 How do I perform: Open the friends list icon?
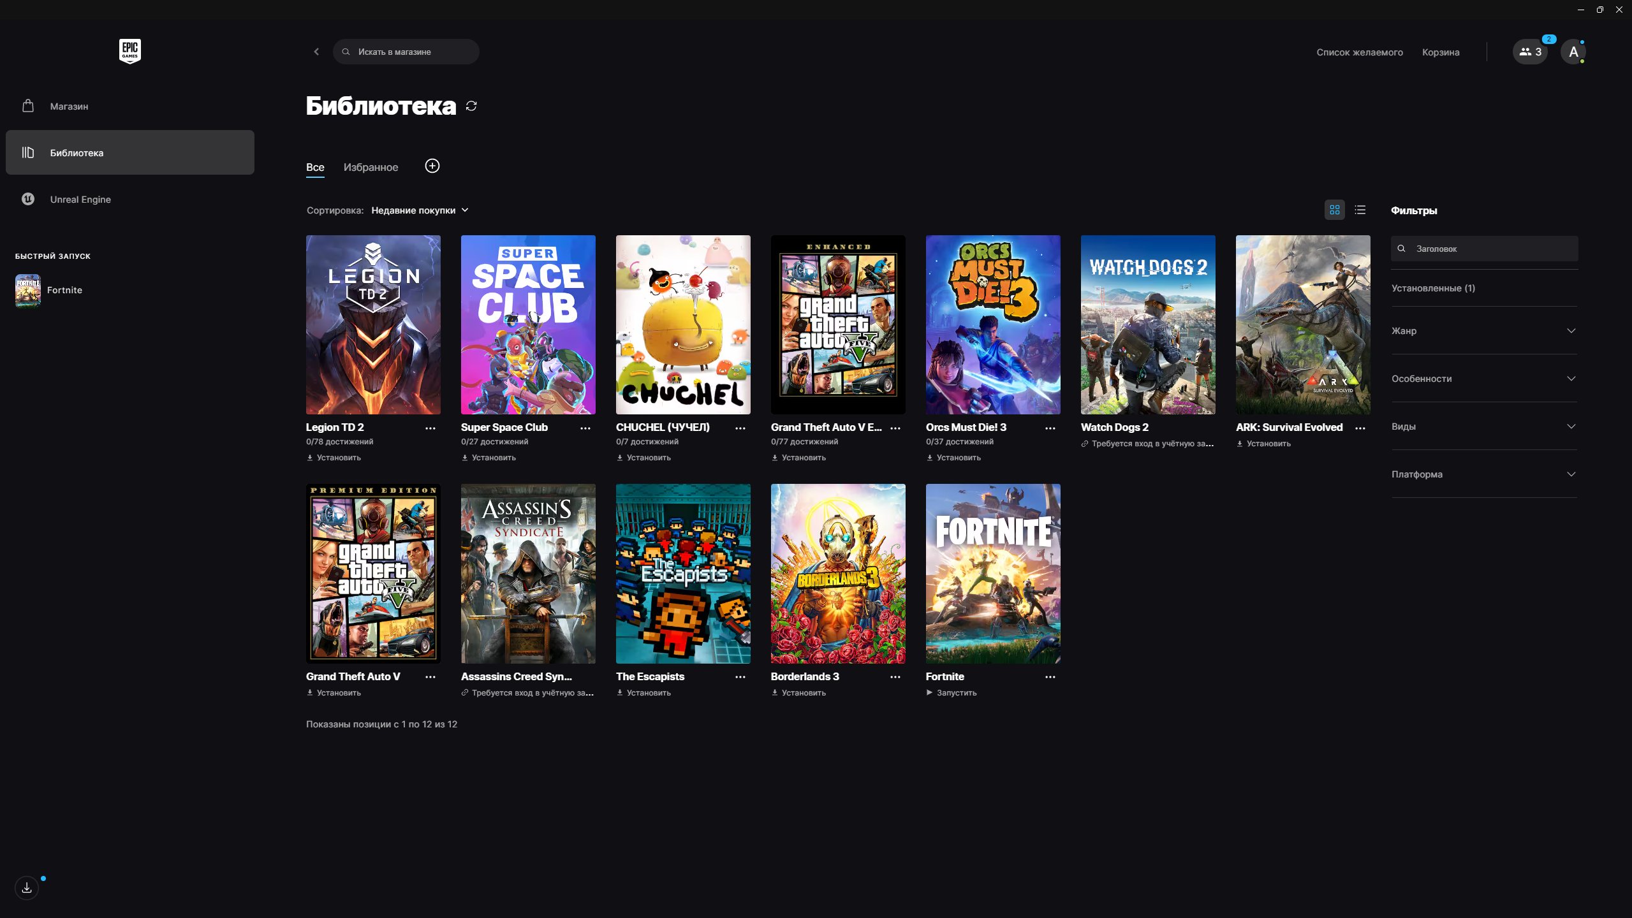[1530, 52]
